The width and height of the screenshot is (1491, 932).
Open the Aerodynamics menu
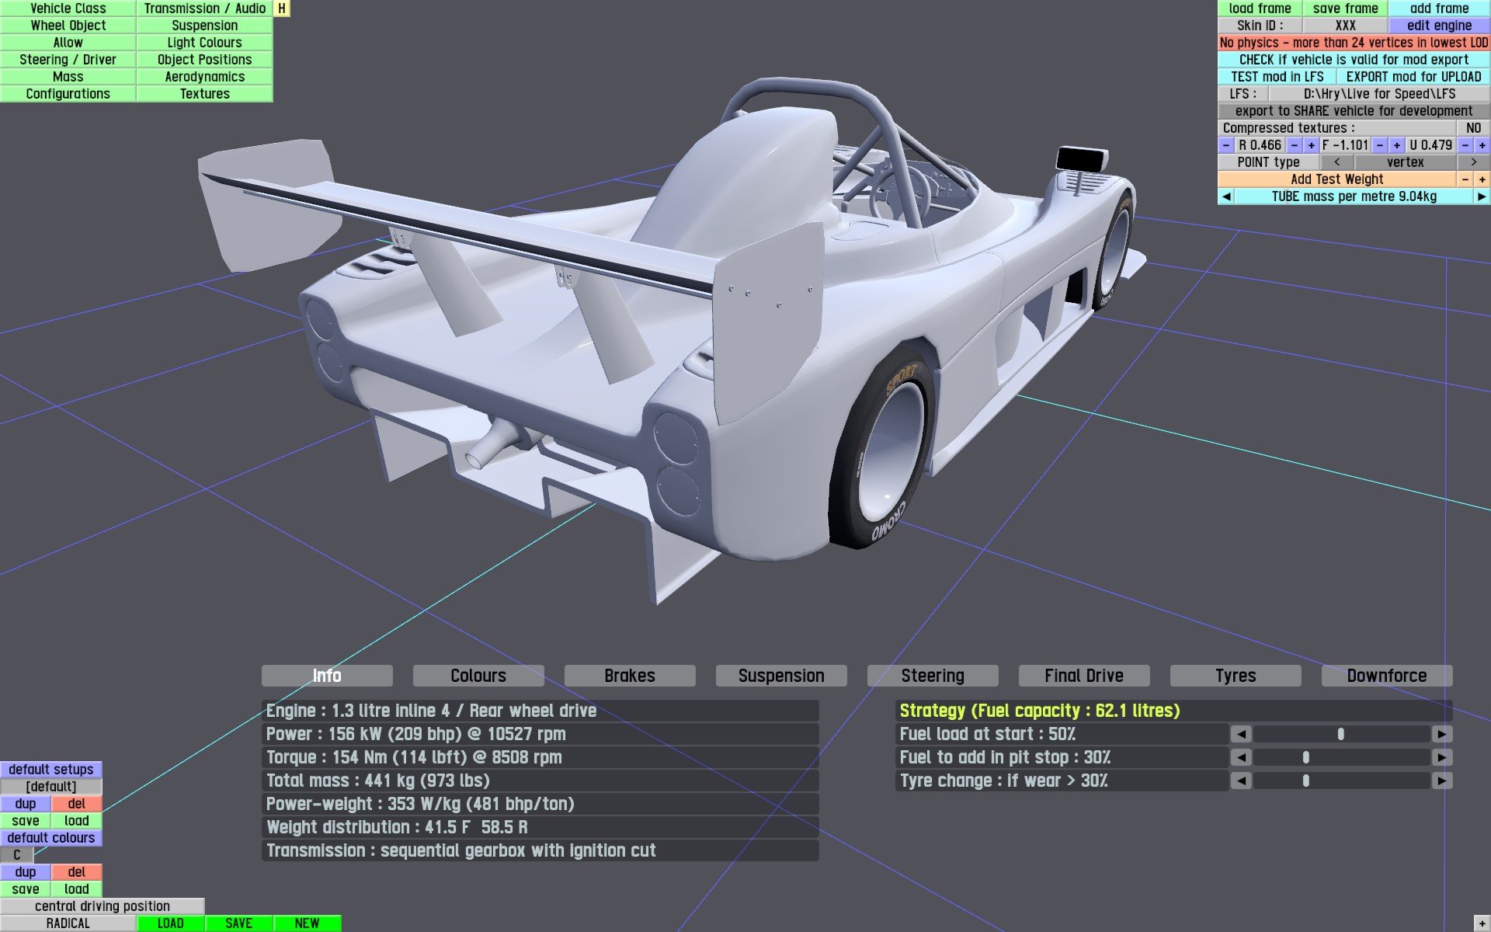tap(204, 77)
